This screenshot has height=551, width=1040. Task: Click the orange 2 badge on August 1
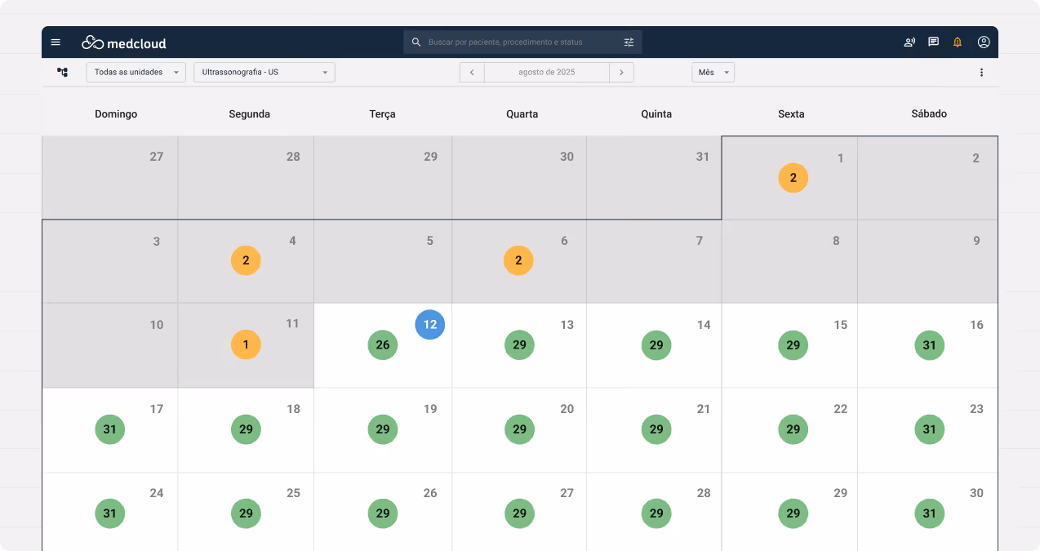click(793, 177)
